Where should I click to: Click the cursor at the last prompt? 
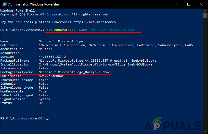(47, 119)
